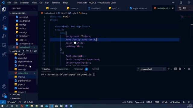Synchronize changes in status bar
Viewport: 193px width, 108px height.
20,102
